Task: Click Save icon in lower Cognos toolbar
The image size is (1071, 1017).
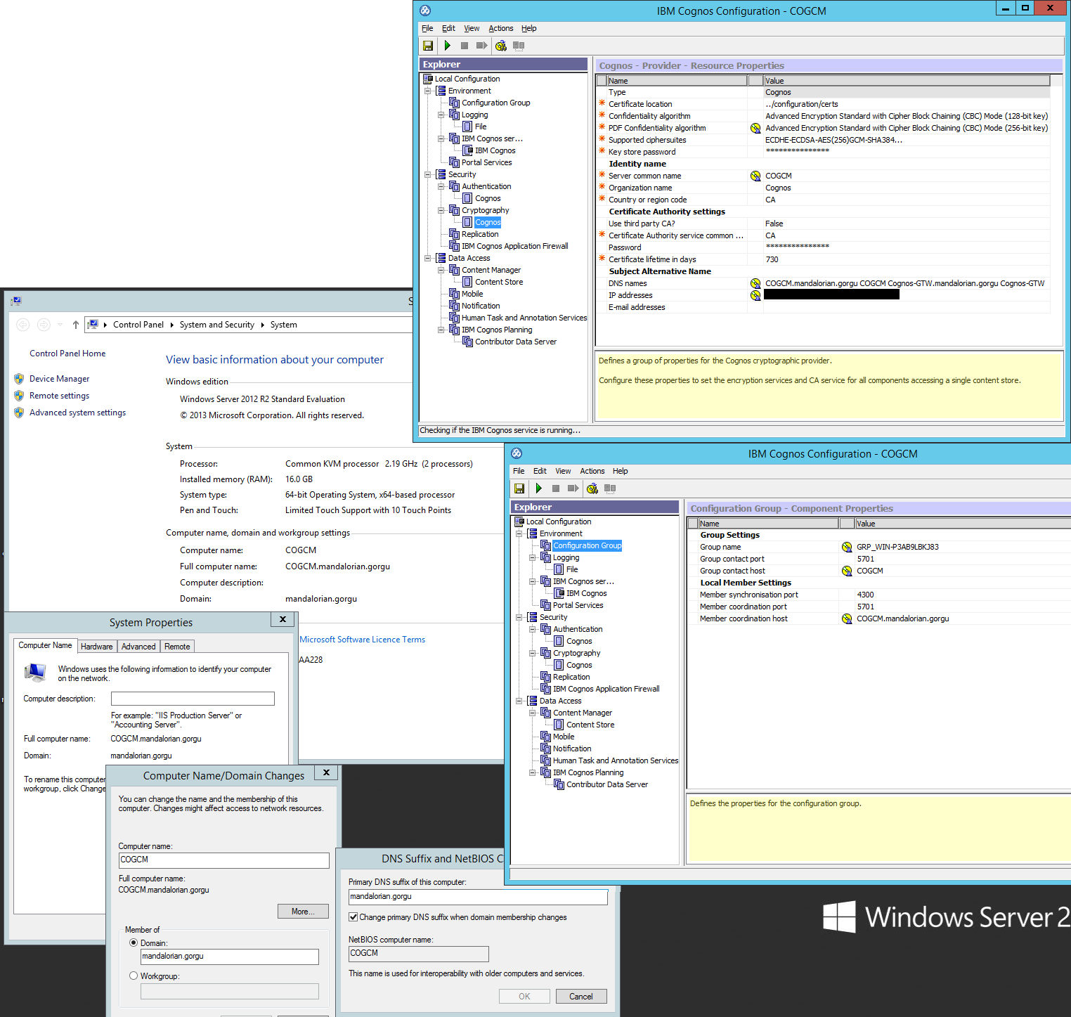Action: point(519,488)
